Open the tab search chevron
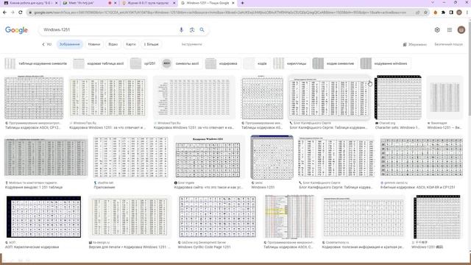Image resolution: width=471 pixels, height=265 pixels. coord(433,2)
